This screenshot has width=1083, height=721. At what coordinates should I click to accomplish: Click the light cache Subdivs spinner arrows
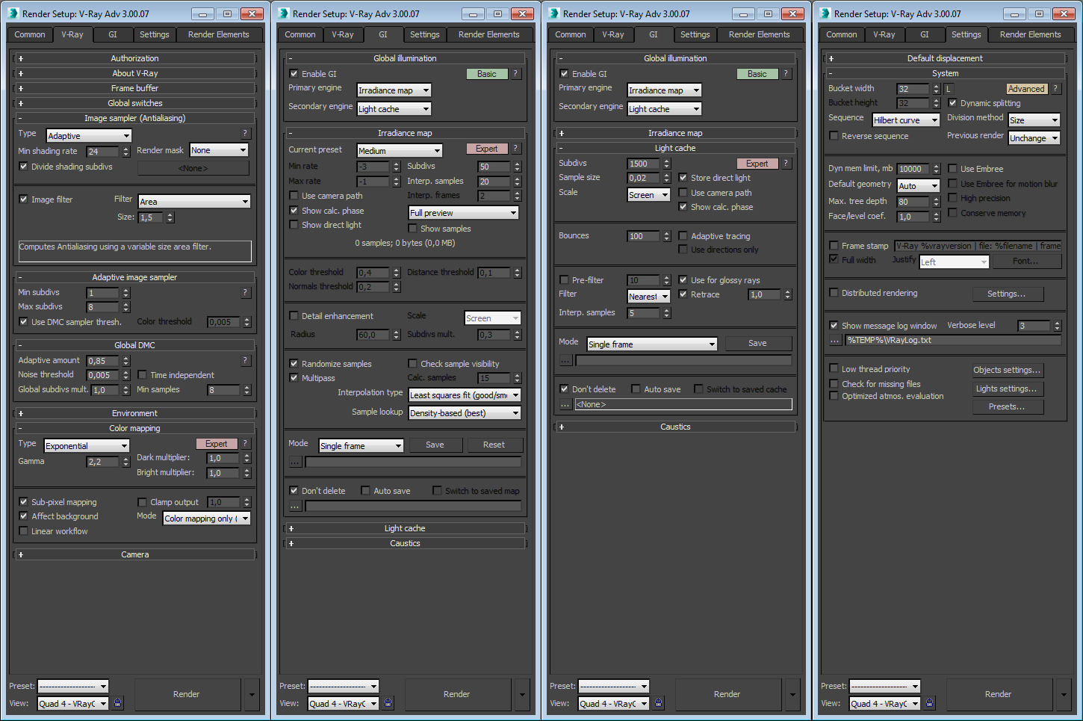pos(667,164)
